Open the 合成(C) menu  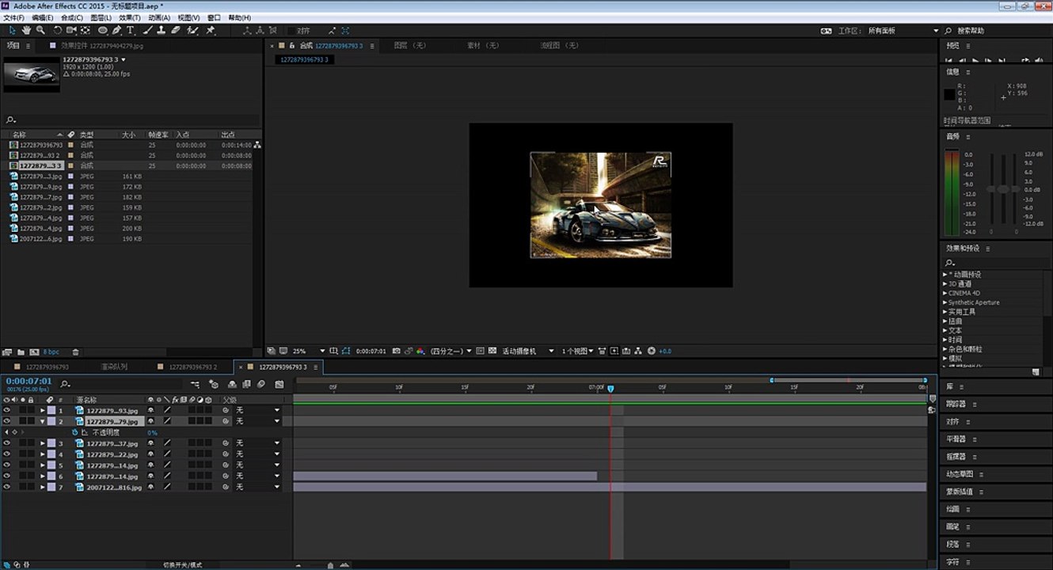[72, 17]
